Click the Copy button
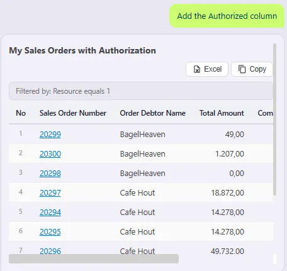The height and width of the screenshot is (271, 287). (x=252, y=69)
